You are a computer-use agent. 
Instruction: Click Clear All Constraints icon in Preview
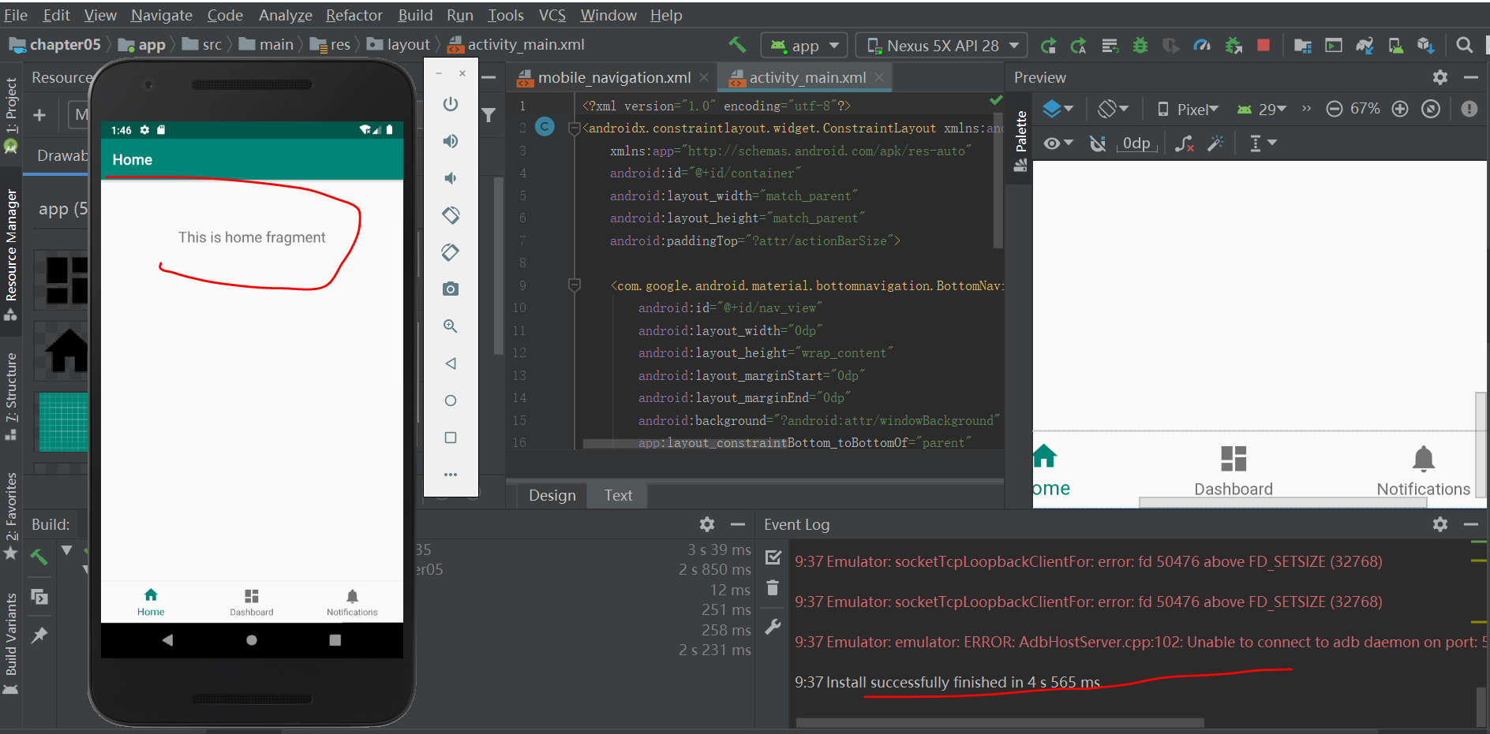(x=1184, y=143)
